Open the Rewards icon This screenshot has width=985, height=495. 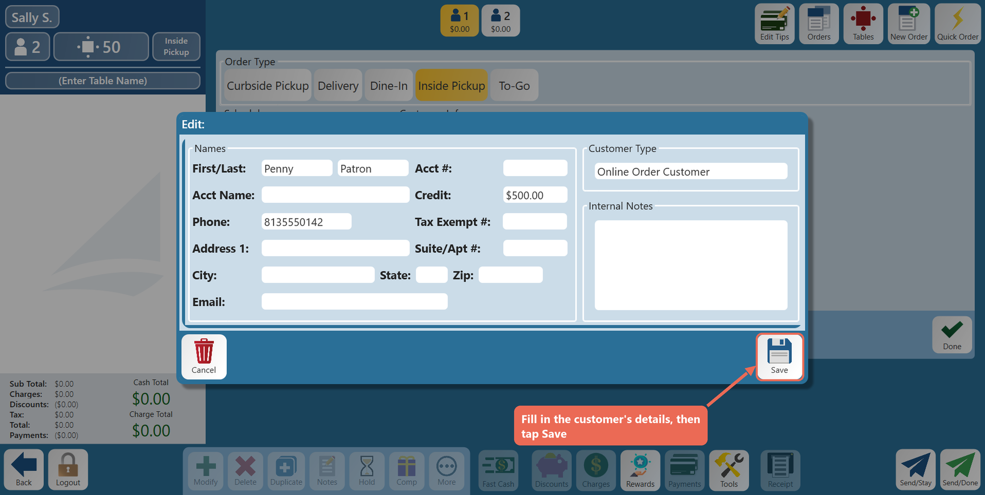tap(640, 470)
